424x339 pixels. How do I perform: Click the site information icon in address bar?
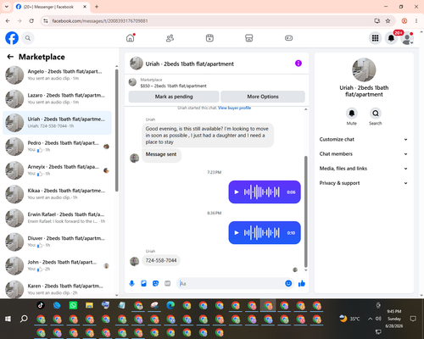click(46, 21)
